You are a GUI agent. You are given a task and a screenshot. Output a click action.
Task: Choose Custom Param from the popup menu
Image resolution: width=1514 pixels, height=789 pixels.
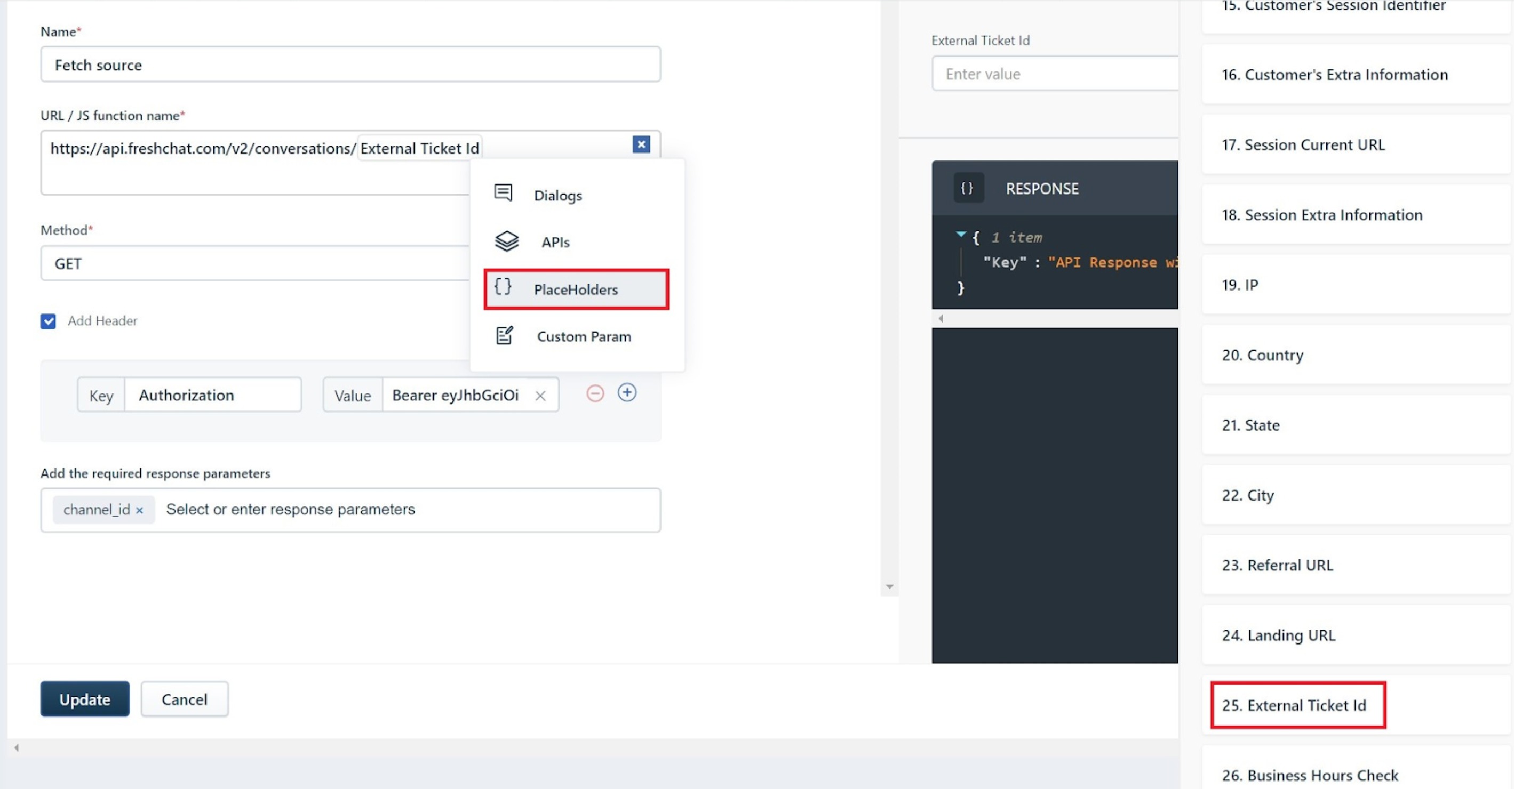click(x=583, y=336)
